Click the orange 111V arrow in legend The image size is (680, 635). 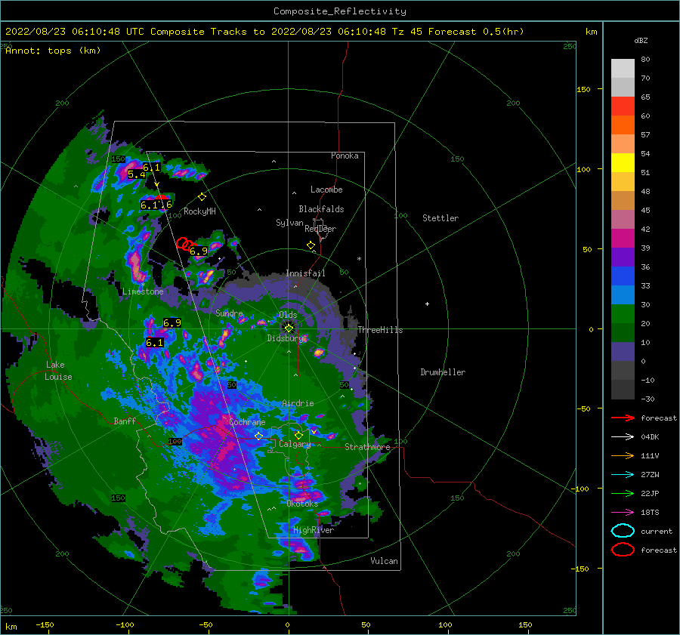(x=623, y=455)
